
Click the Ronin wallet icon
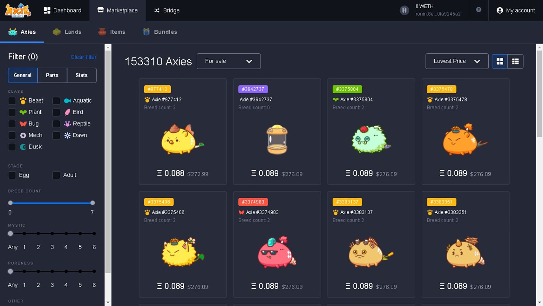(x=404, y=10)
